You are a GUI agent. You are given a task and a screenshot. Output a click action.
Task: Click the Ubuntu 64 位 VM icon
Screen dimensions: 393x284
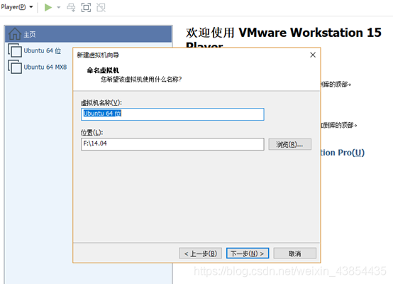click(x=15, y=50)
